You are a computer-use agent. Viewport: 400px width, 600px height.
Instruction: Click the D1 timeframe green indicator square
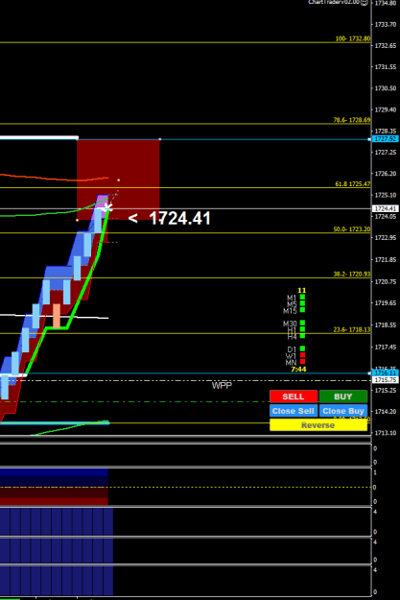pyautogui.click(x=302, y=348)
